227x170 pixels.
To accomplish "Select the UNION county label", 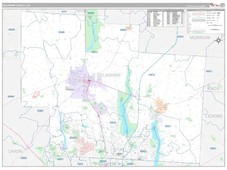I will [15, 152].
